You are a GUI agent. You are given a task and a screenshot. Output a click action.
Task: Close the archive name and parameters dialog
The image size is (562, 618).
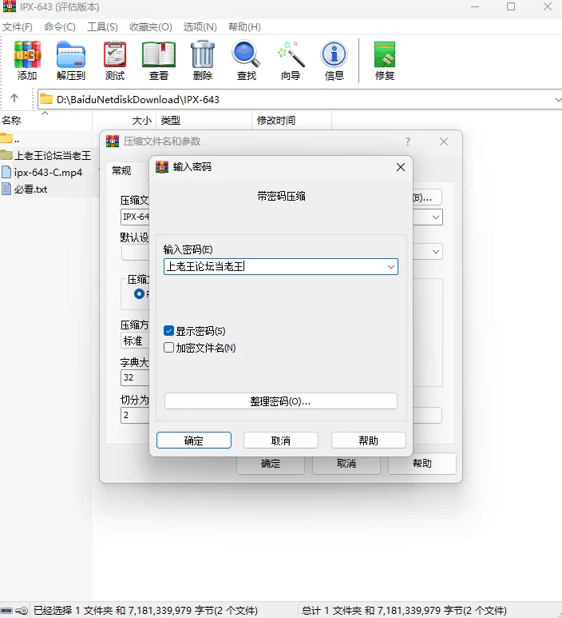(444, 142)
